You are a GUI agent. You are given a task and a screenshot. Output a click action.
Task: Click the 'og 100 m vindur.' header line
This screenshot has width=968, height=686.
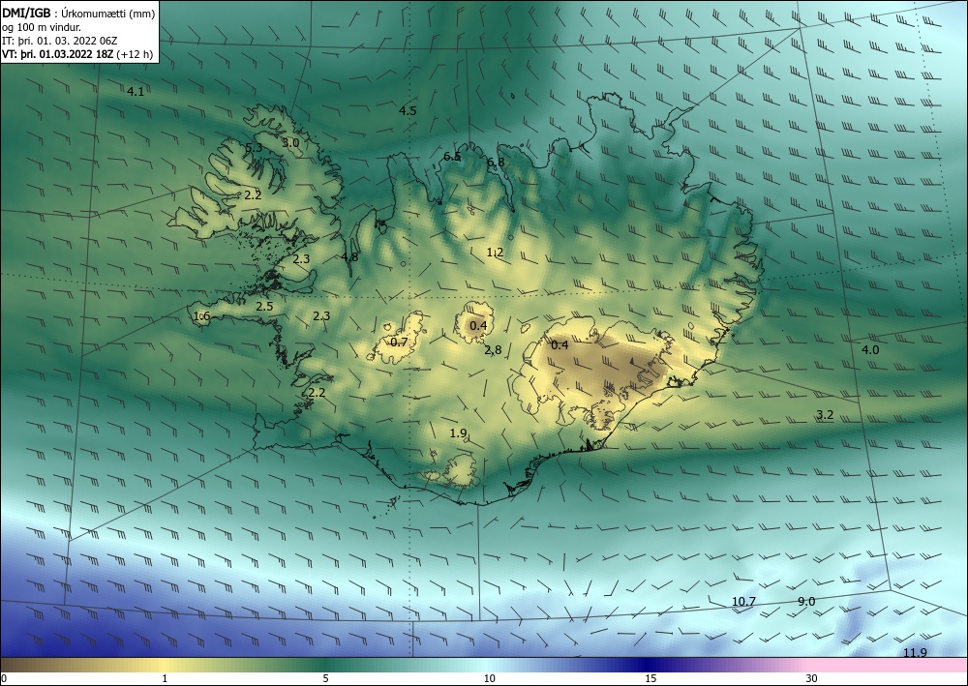42,27
